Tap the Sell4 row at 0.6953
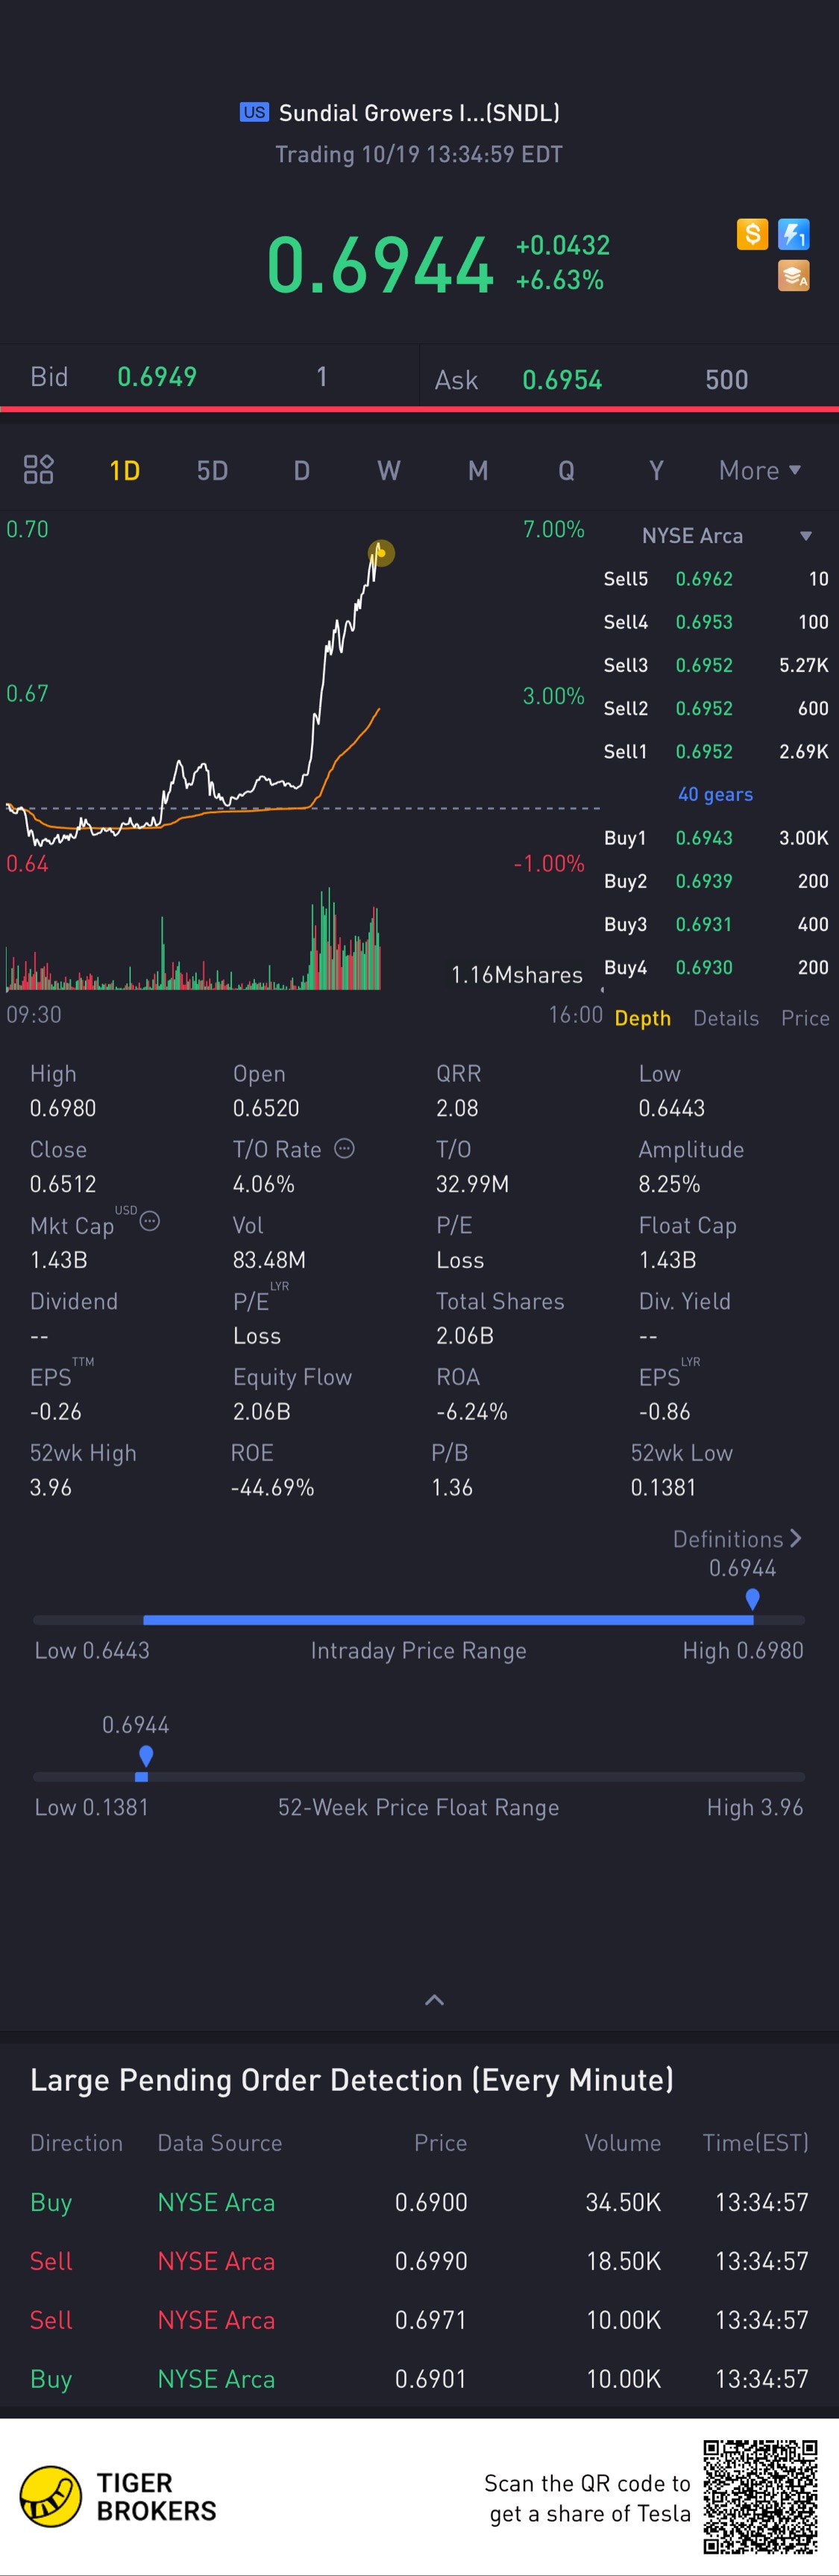The image size is (839, 2576). tap(716, 622)
